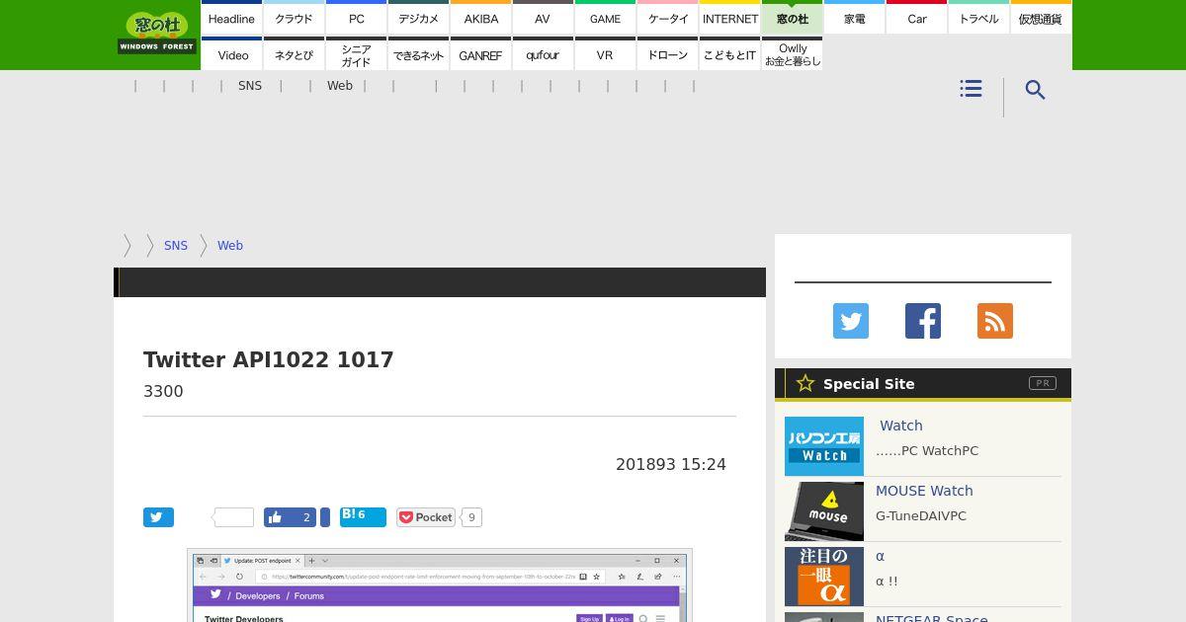Image resolution: width=1186 pixels, height=622 pixels.
Task: Go to the ケータイ tab
Action: (667, 19)
